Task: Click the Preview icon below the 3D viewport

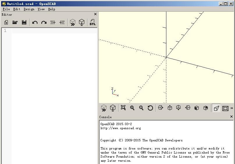Action: point(104,108)
